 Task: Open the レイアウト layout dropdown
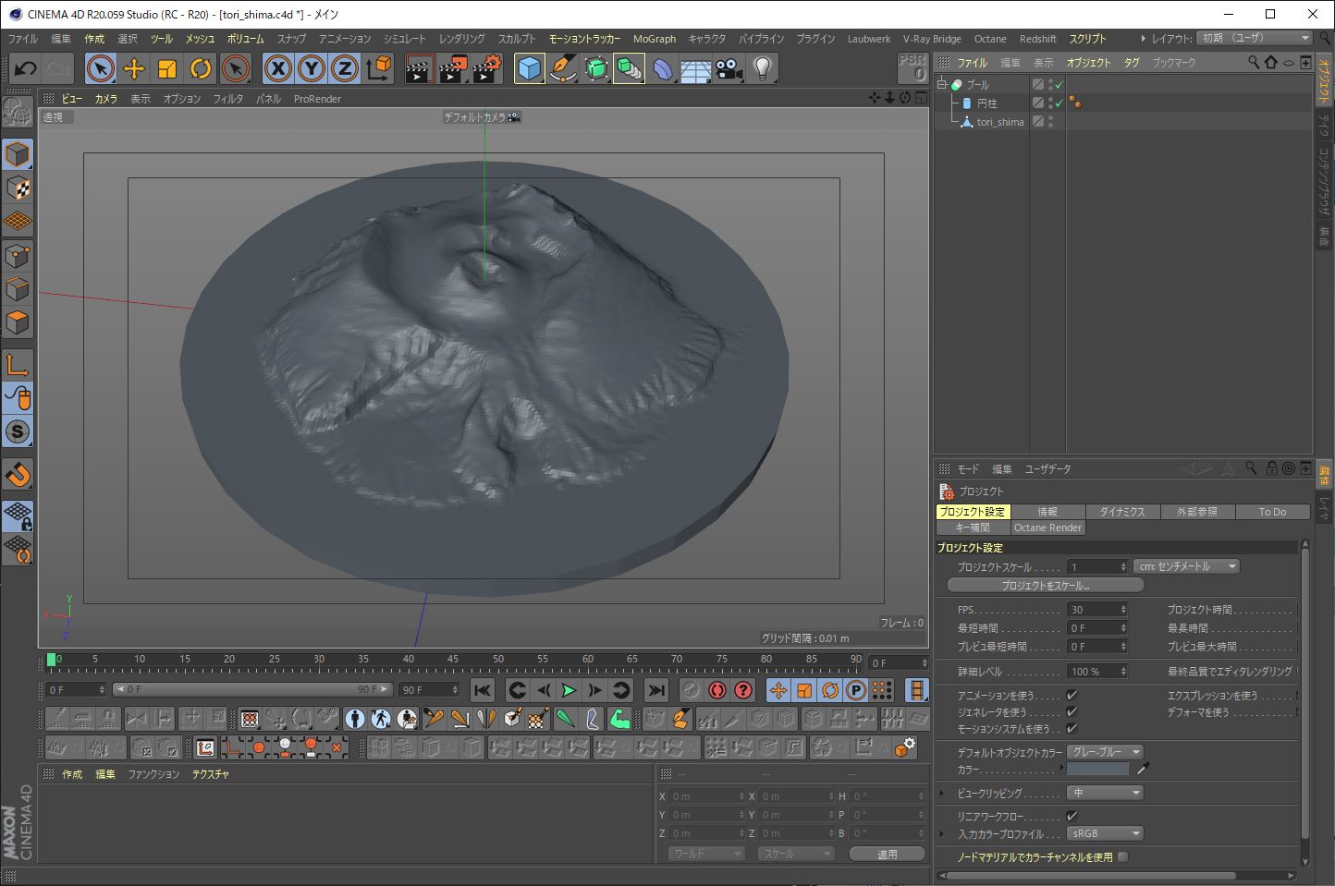pyautogui.click(x=1255, y=38)
